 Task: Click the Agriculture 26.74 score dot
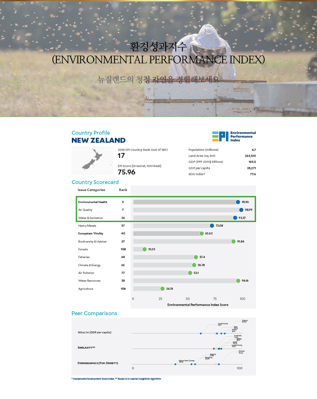[x=162, y=289]
